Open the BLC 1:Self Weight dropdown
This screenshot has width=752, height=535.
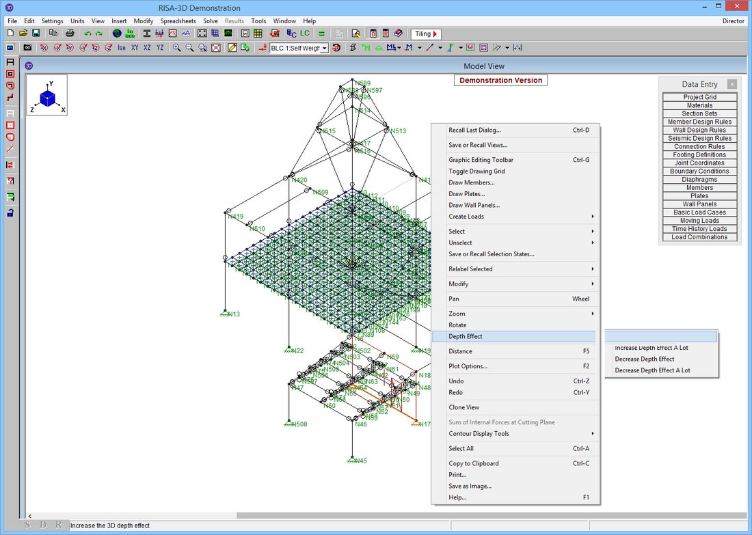325,49
